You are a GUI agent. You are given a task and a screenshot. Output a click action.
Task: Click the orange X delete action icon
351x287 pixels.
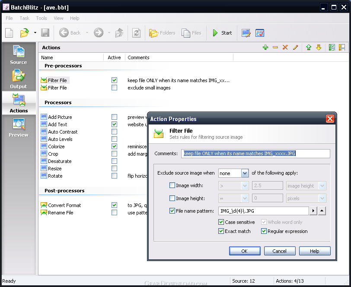(x=285, y=48)
